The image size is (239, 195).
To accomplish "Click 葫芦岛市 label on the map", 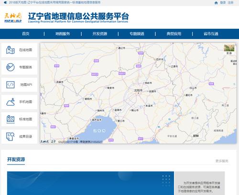I will point(97,120).
